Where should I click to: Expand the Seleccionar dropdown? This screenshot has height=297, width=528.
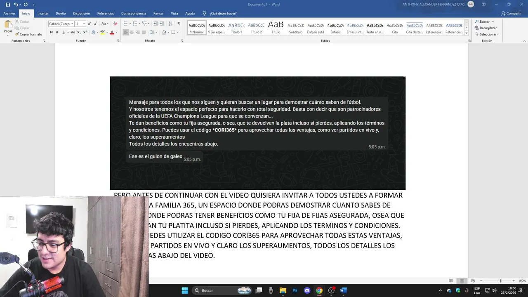coord(498,34)
